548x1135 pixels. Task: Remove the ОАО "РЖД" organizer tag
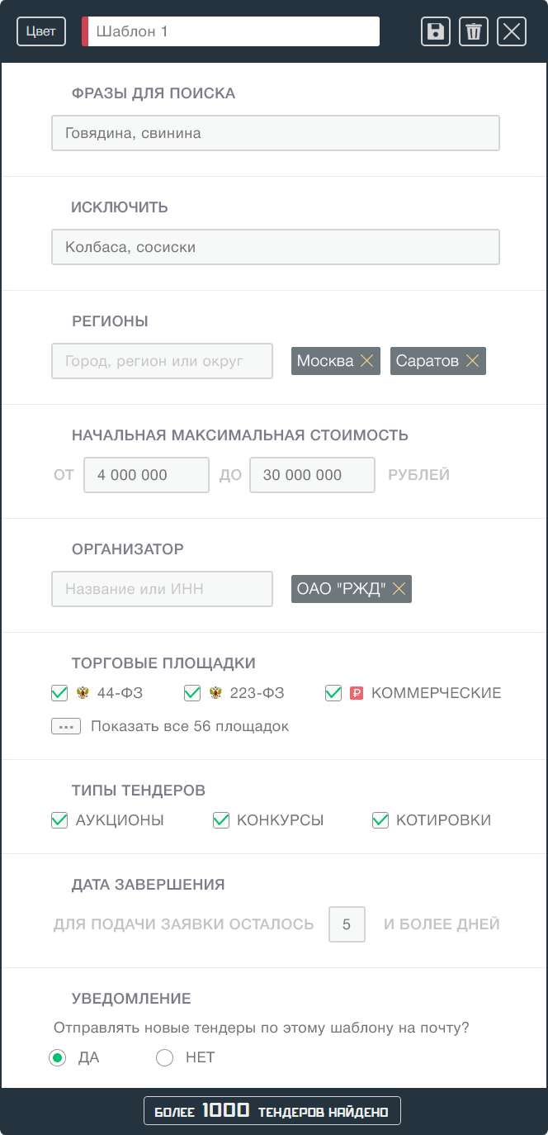[399, 589]
